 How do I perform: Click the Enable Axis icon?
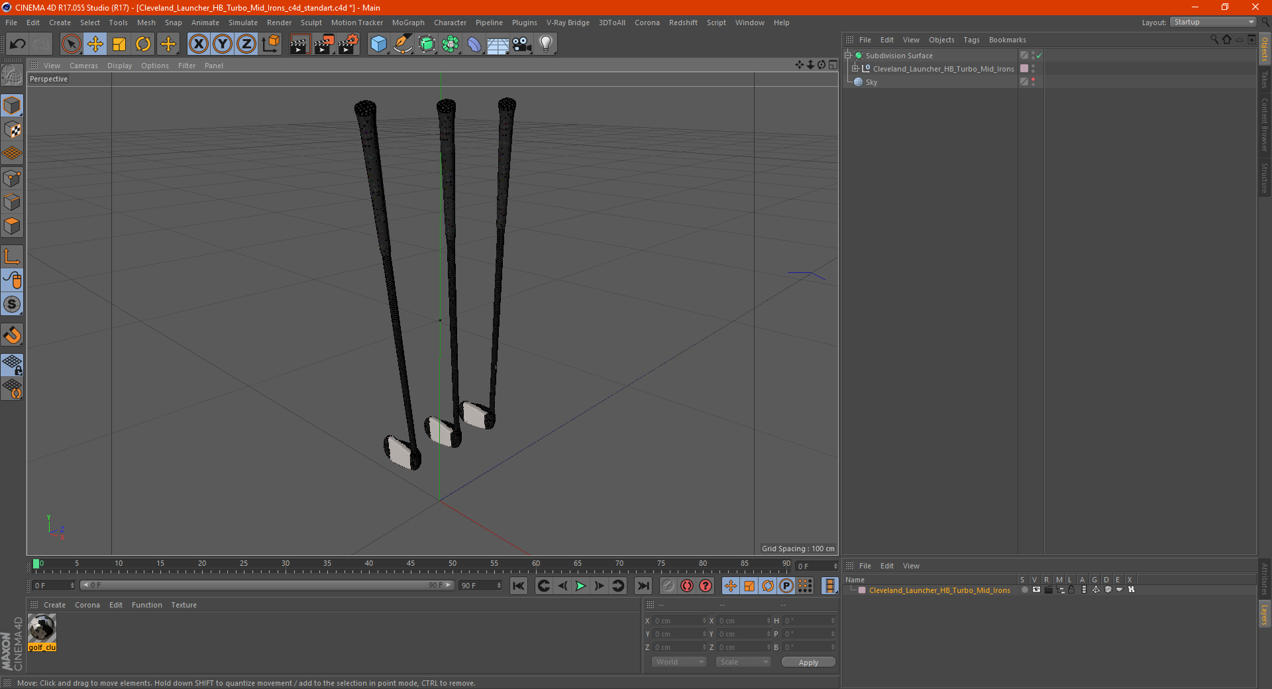12,256
